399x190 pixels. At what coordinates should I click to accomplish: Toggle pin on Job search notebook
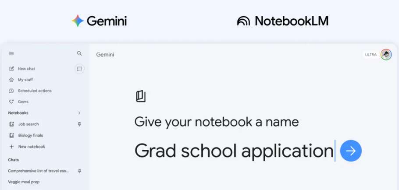coord(79,124)
